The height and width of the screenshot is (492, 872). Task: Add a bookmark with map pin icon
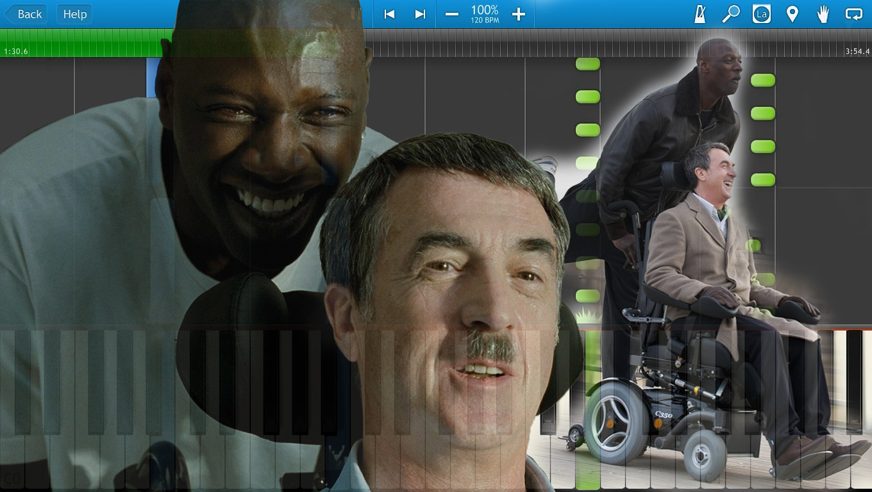[792, 14]
